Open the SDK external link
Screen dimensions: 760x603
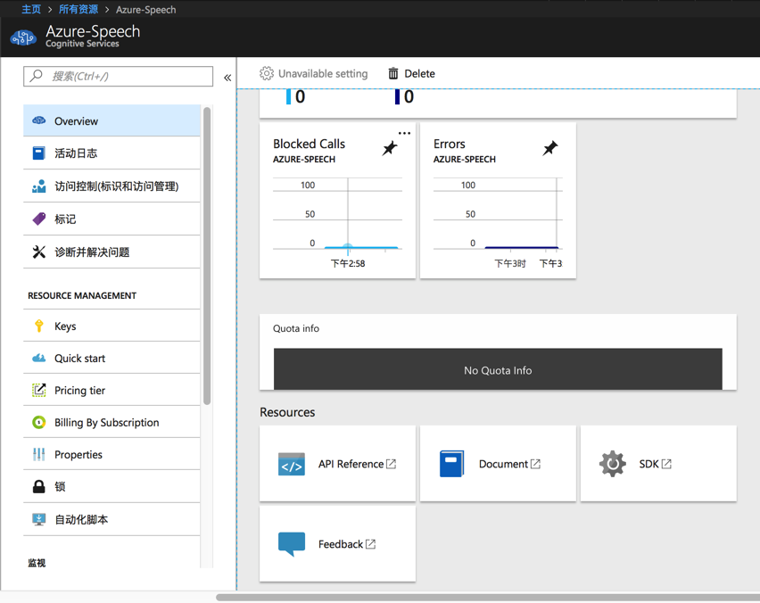tap(656, 464)
